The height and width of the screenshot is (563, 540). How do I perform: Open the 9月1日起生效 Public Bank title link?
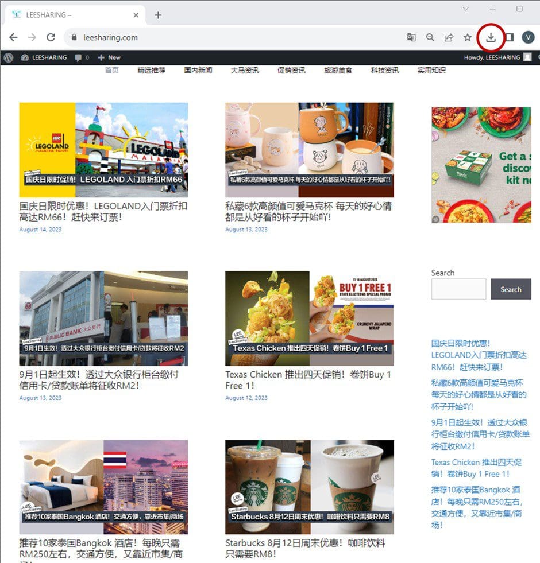[x=99, y=380]
